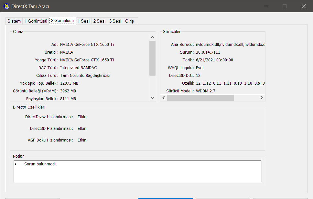Image resolution: width=313 pixels, height=199 pixels.
Task: Click the Sürücü Modeli value 'WDDM 2.7'
Action: click(206, 91)
